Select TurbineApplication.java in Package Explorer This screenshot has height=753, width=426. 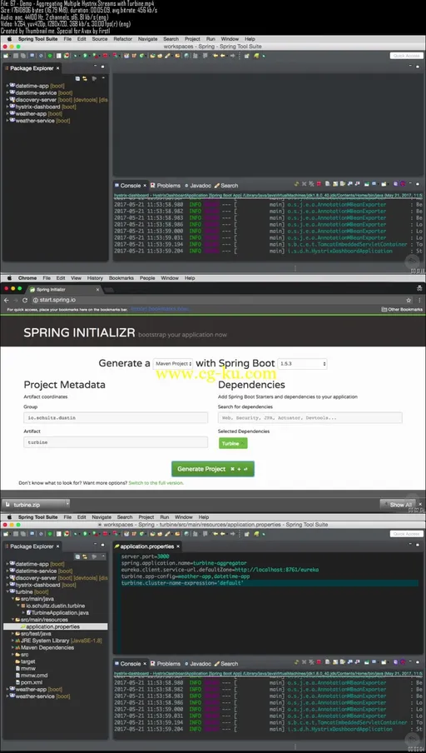coord(57,613)
